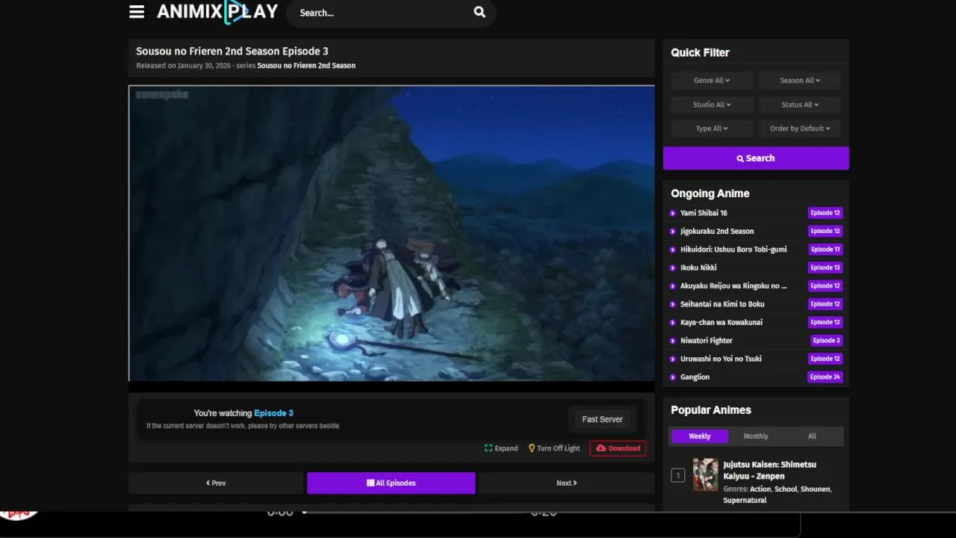Open All Episodes list
956x538 pixels.
(391, 483)
